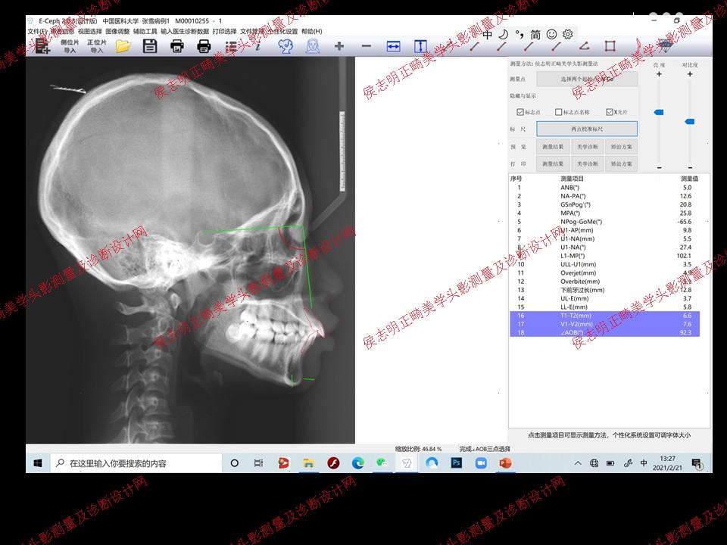
Task: Decrease brightness with the 亮度 minus
Action: tap(659, 167)
